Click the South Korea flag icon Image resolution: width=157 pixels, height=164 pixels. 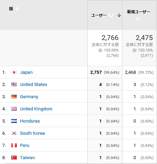pyautogui.click(x=14, y=133)
